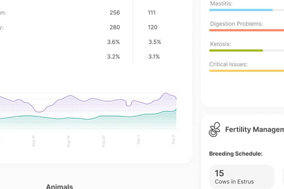Select the Critical Issues label
Screen dimensions: 284x189
tap(228, 64)
